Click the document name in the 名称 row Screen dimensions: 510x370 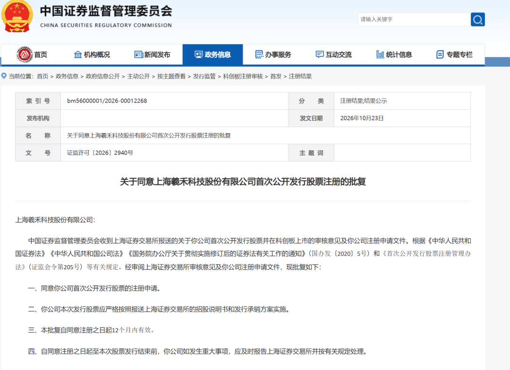click(149, 135)
